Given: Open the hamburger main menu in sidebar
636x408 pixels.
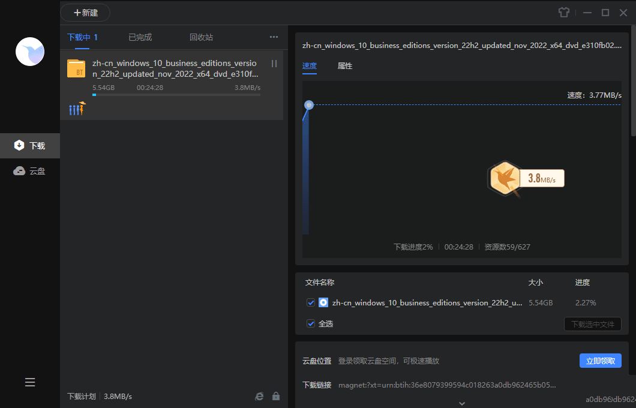Looking at the screenshot, I should (x=30, y=382).
